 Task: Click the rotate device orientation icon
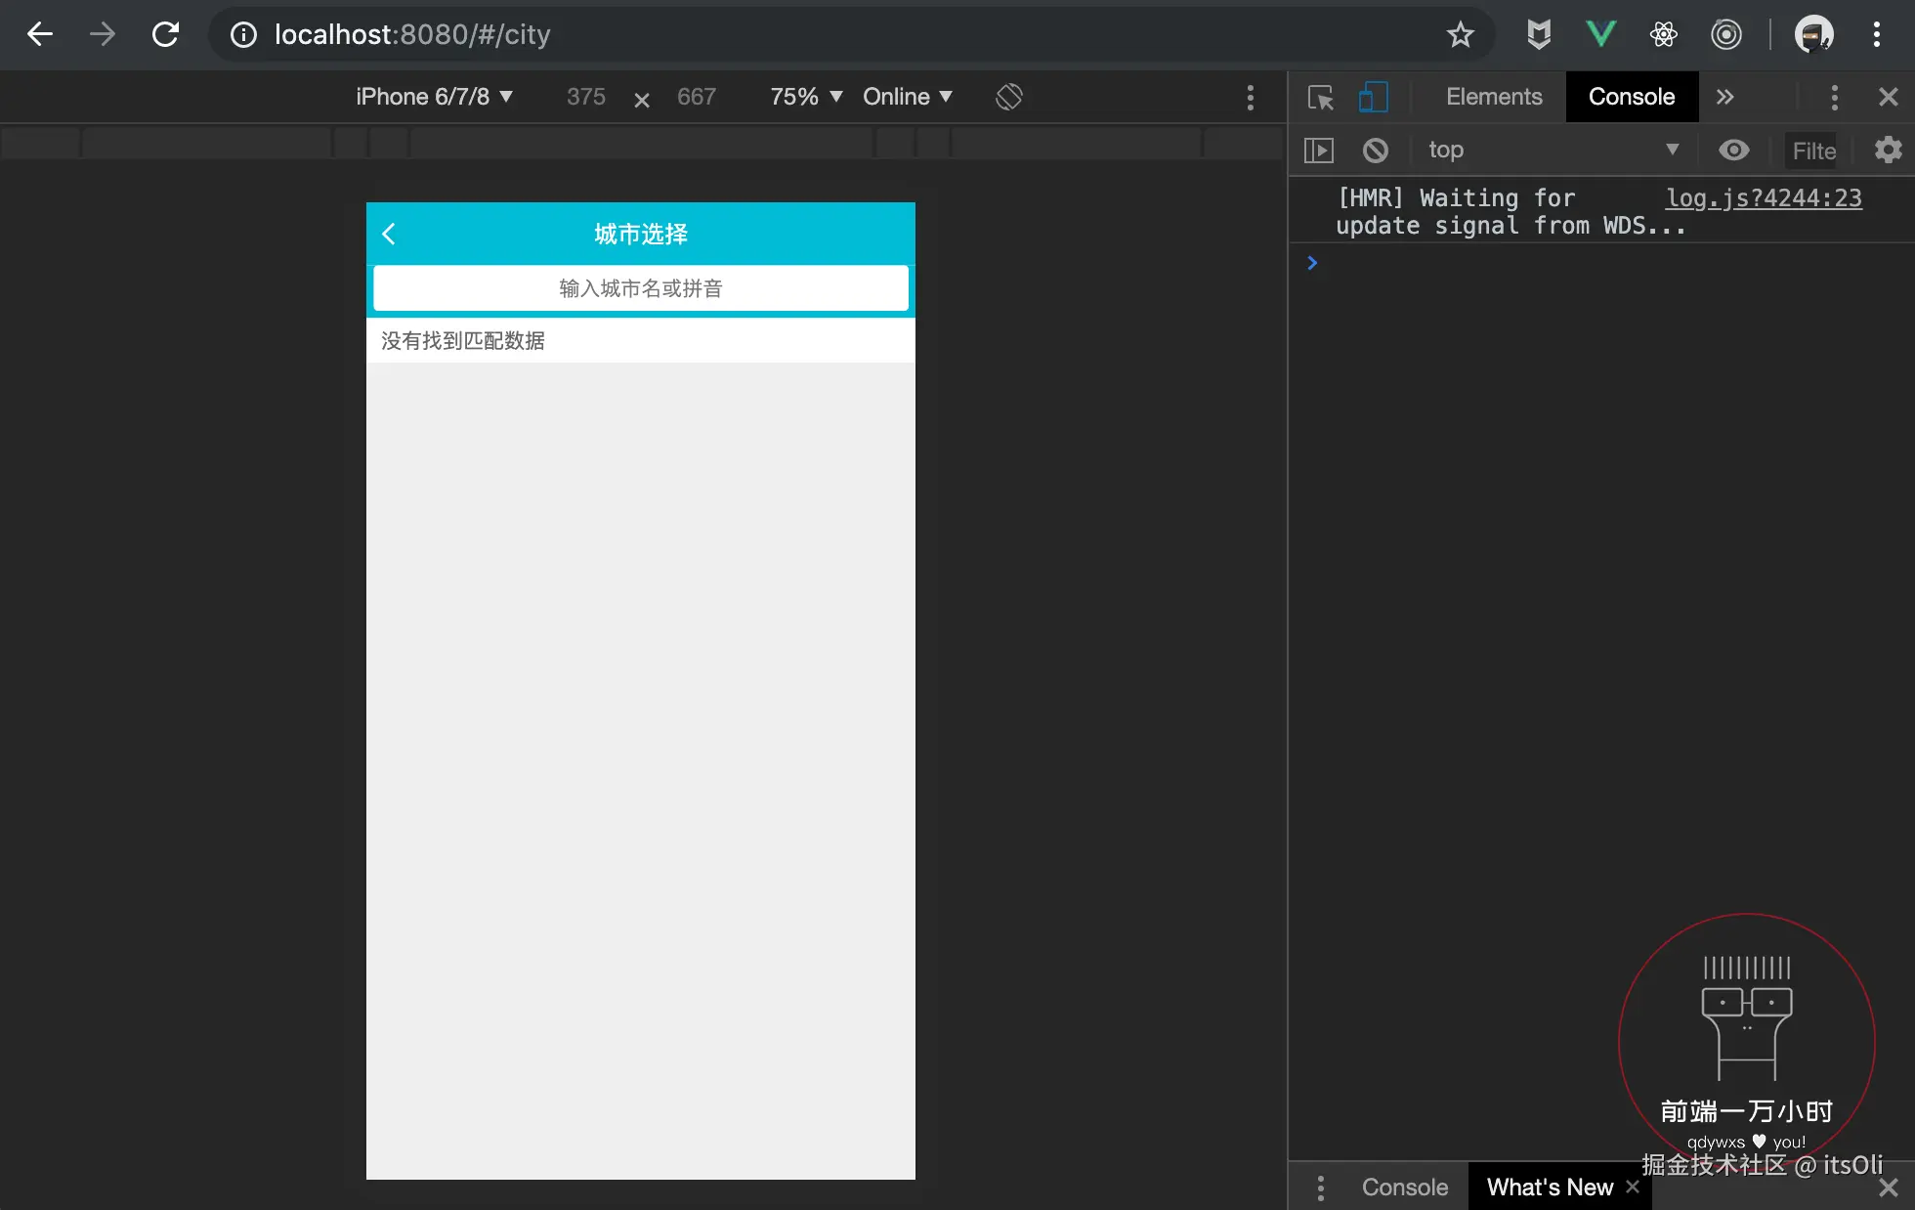1008,97
